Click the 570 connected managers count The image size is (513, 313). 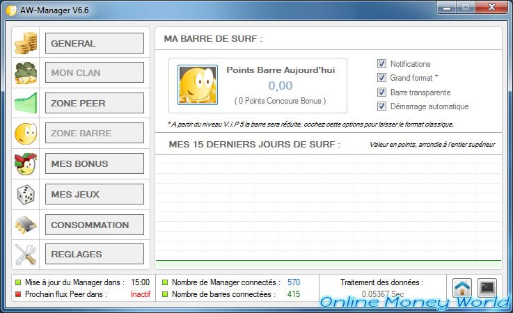pyautogui.click(x=294, y=282)
